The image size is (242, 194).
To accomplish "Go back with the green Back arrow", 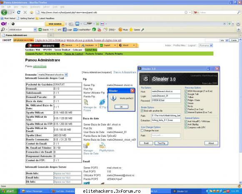I will (4, 13).
